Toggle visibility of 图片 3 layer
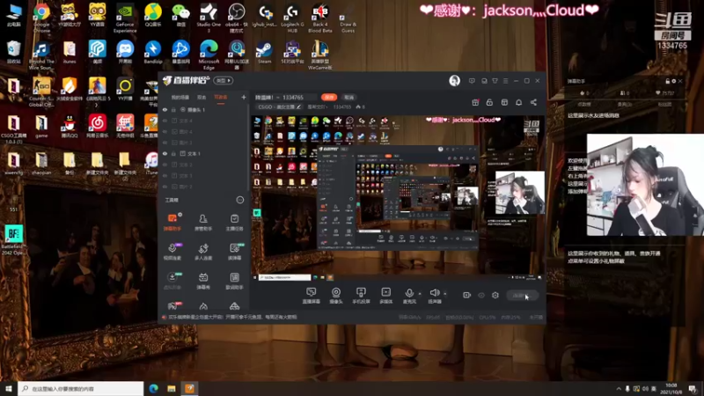This screenshot has width=704, height=396. point(165,143)
